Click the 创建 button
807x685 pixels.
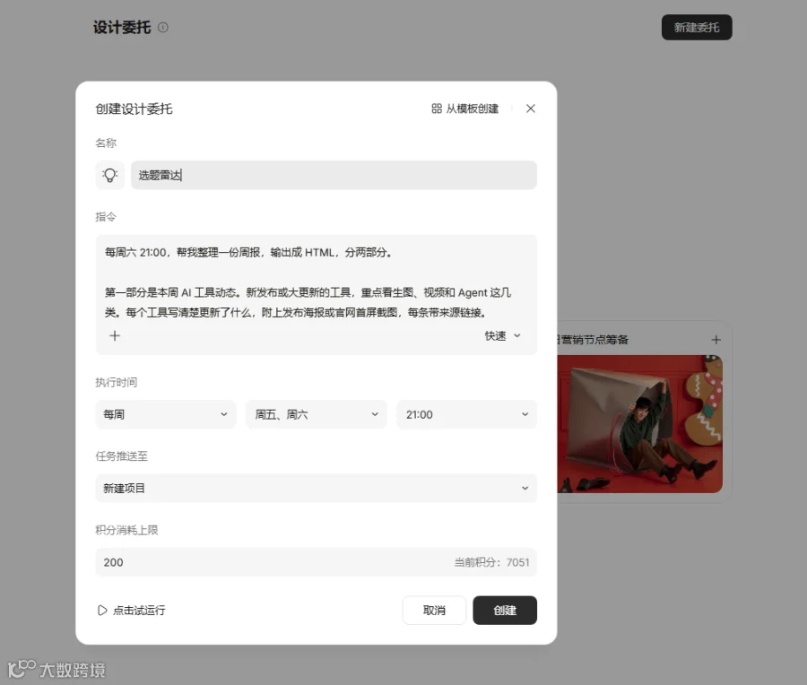505,611
